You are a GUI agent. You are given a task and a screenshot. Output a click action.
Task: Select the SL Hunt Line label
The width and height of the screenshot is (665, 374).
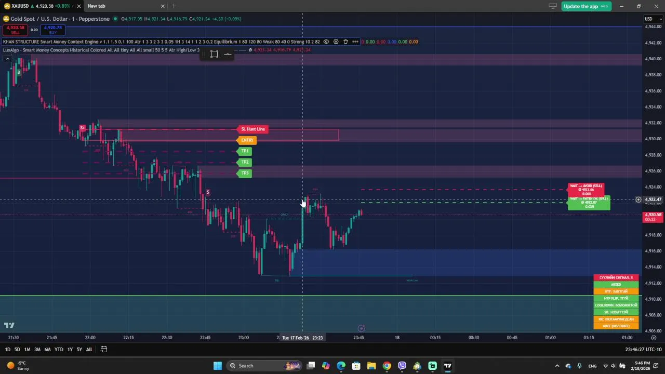tap(253, 129)
